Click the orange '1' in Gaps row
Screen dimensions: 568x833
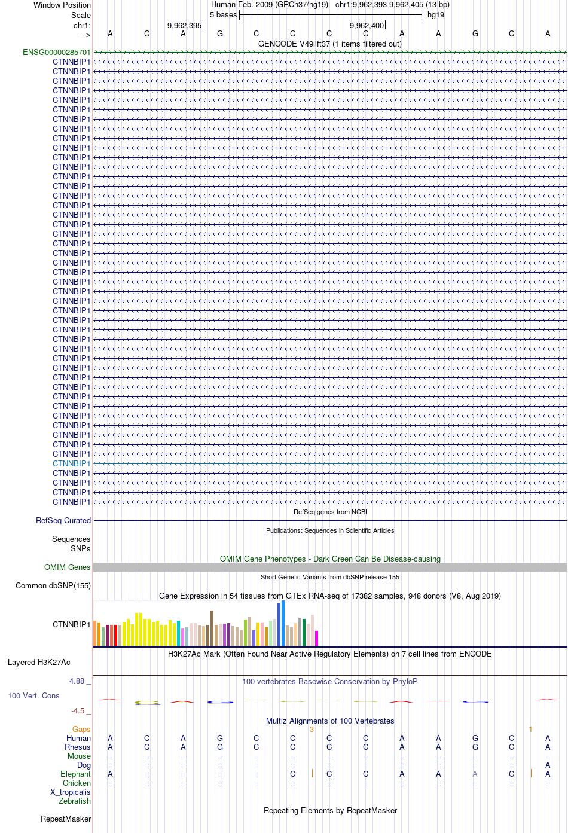coord(530,729)
